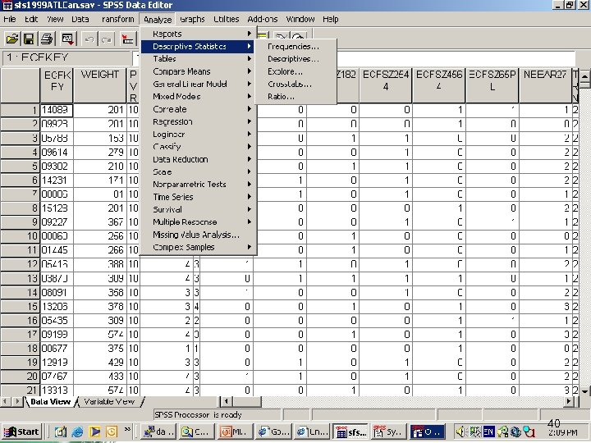Expand the Survival submenu

(199, 209)
